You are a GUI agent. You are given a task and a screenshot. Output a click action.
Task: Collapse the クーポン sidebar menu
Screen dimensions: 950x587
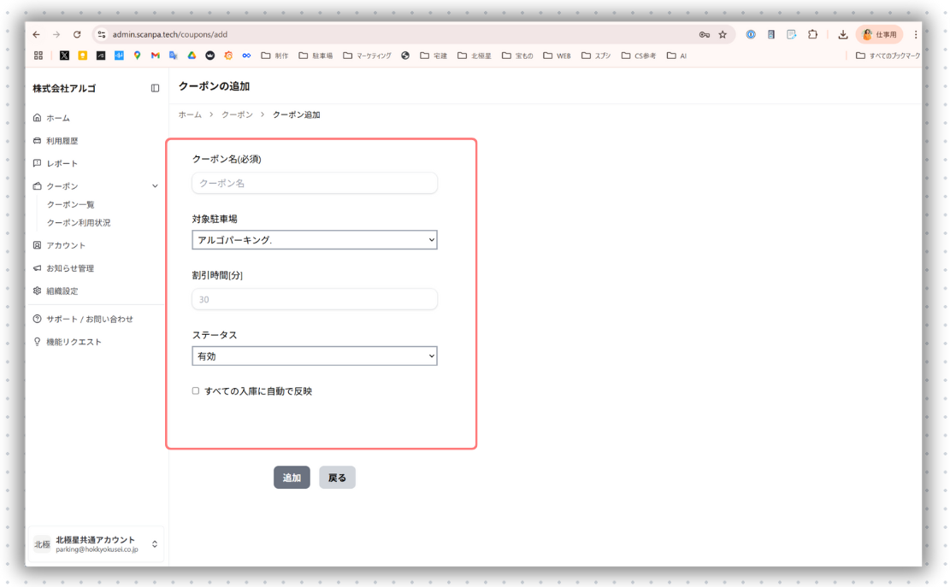(155, 186)
